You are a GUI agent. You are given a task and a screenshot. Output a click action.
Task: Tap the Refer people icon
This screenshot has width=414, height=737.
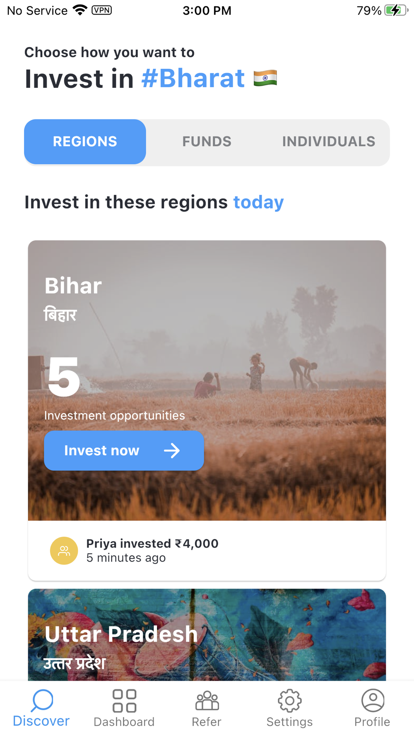[207, 701]
